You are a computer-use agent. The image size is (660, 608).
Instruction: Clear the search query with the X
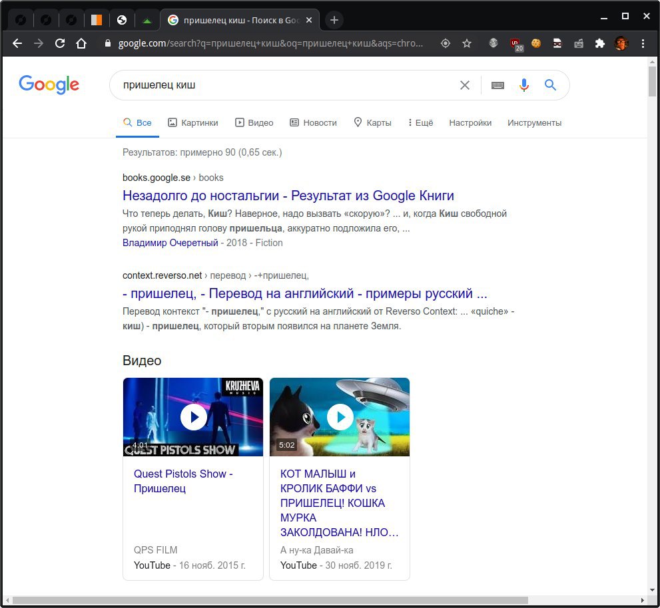[465, 85]
